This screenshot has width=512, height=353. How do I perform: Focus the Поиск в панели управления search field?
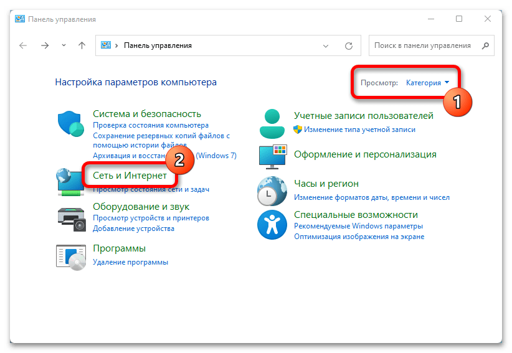tap(432, 45)
